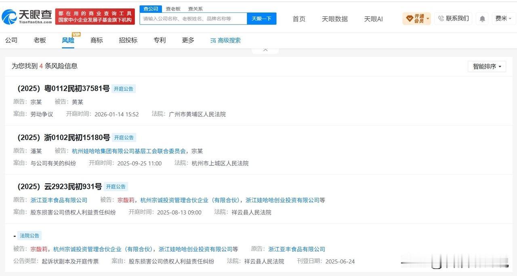Open 杭州宗诚投资管理合伙企业 in 云2923 case
517x276 pixels.
pyautogui.click(x=190, y=200)
